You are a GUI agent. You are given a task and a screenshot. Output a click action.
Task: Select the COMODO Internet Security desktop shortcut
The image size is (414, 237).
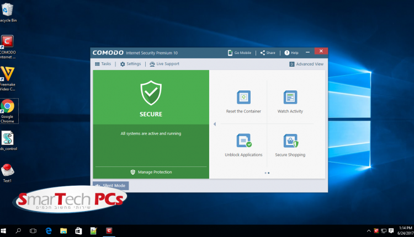click(x=8, y=47)
